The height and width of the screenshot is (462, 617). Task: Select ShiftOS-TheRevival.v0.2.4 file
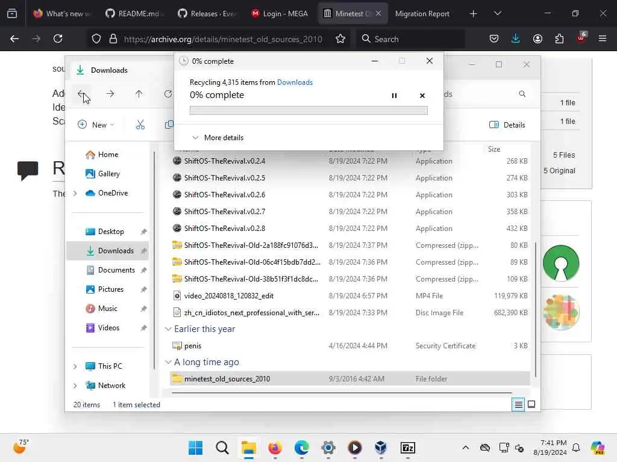pos(350,161)
